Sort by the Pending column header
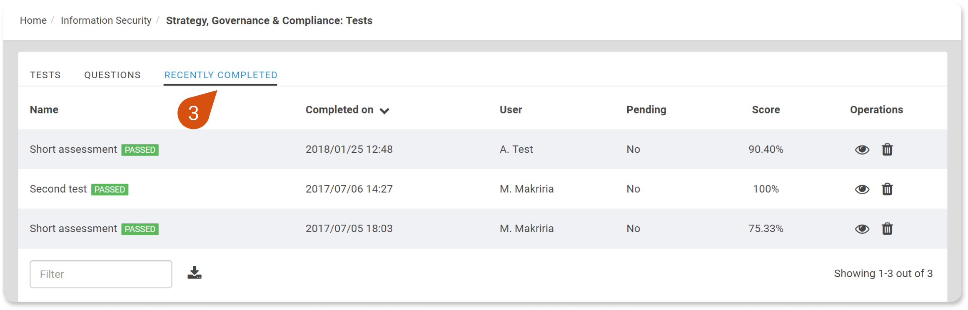The width and height of the screenshot is (968, 310). pyautogui.click(x=646, y=109)
